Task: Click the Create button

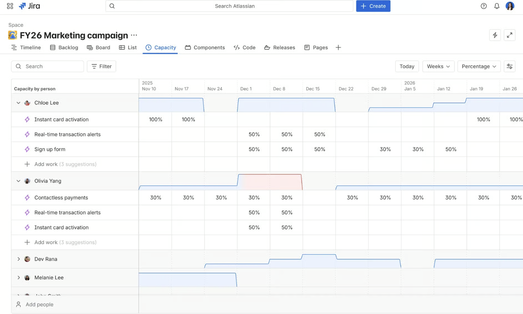Action: click(373, 6)
